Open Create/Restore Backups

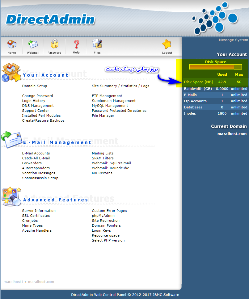click(x=43, y=120)
